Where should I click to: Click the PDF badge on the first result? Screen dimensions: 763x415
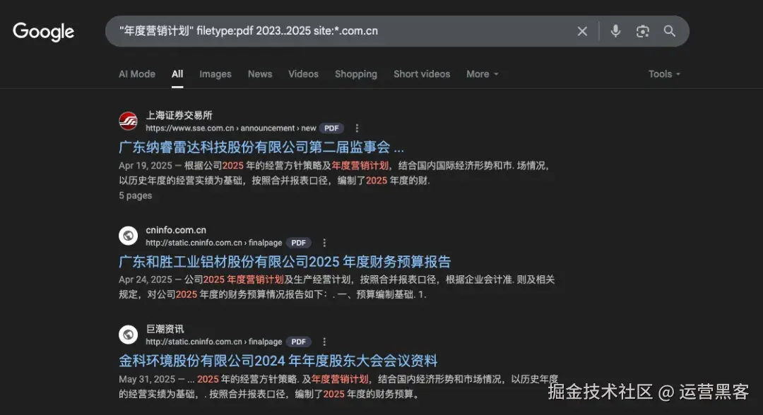[331, 128]
